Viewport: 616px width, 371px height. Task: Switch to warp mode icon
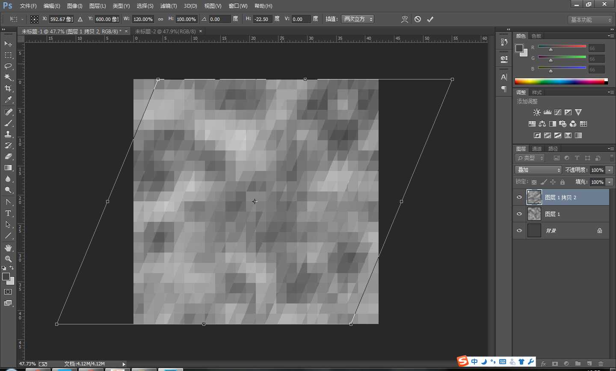click(x=405, y=19)
